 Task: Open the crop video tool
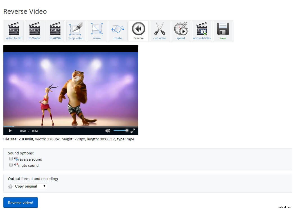click(76, 30)
